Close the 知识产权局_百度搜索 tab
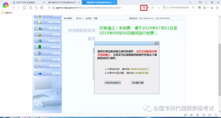The height and width of the screenshot is (118, 221). click(x=43, y=2)
